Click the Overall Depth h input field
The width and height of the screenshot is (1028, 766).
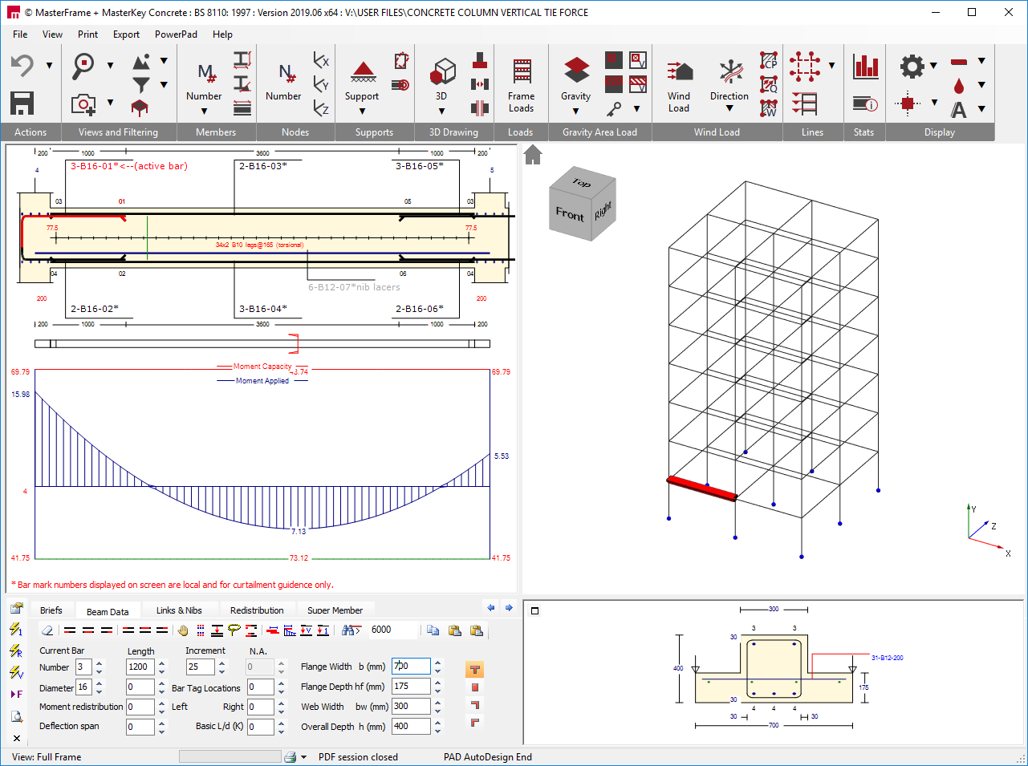click(x=411, y=727)
